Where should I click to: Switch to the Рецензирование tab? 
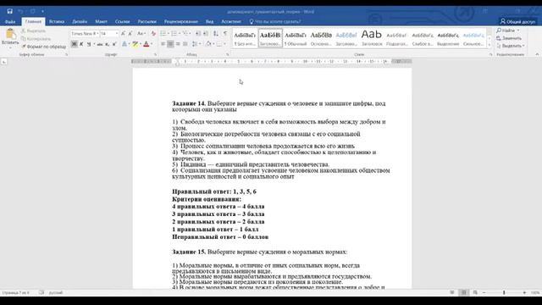pos(180,21)
